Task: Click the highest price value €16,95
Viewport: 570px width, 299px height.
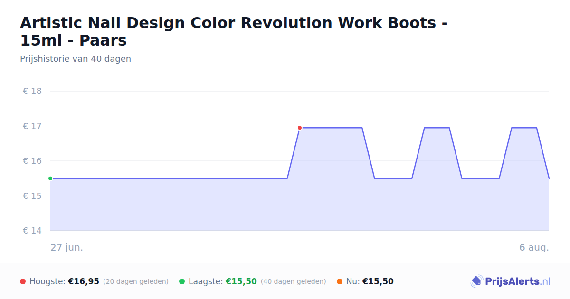Action: (84, 281)
